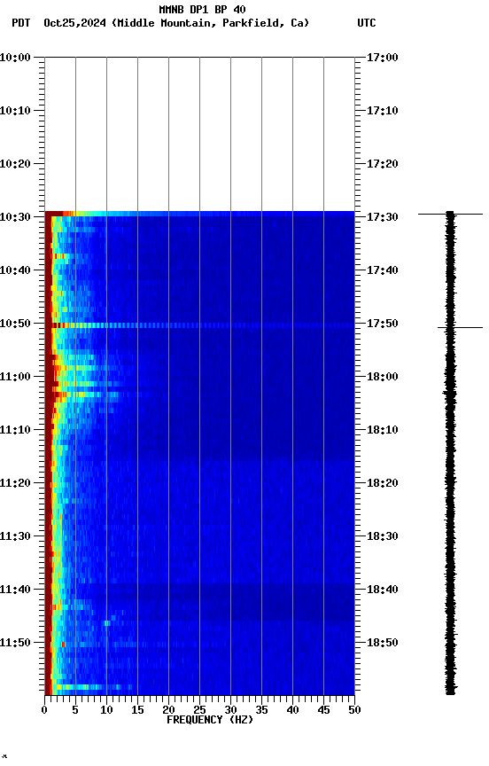The height and width of the screenshot is (766, 489).
Task: Select the '10:10' PDT time label
Action: click(x=15, y=111)
